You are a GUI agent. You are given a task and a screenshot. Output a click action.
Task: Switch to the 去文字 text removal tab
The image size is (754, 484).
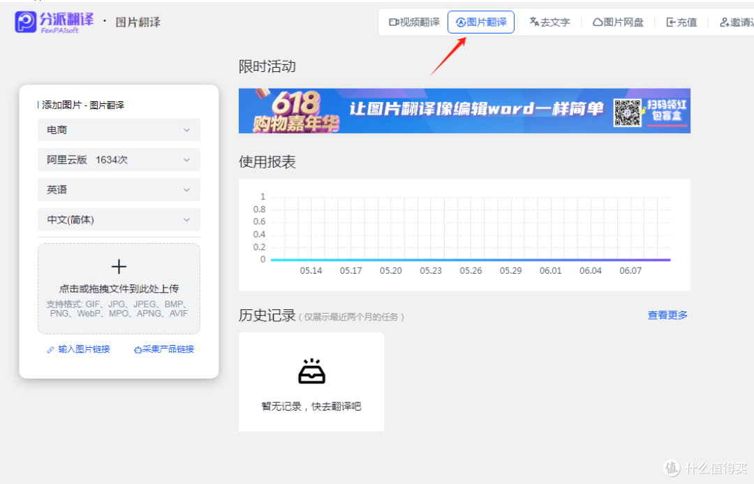[x=549, y=22]
